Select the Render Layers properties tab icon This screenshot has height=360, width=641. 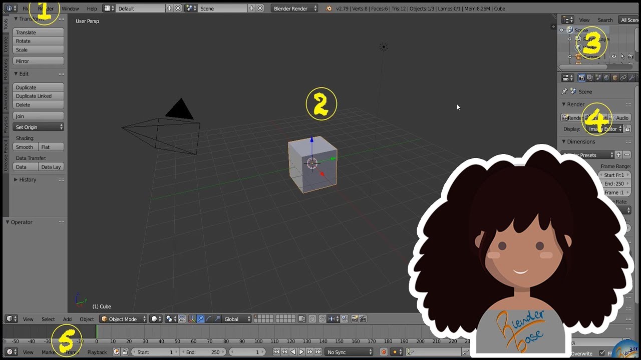point(590,78)
